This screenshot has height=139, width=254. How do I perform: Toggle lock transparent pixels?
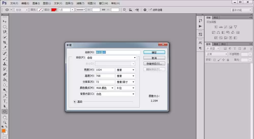[214, 60]
